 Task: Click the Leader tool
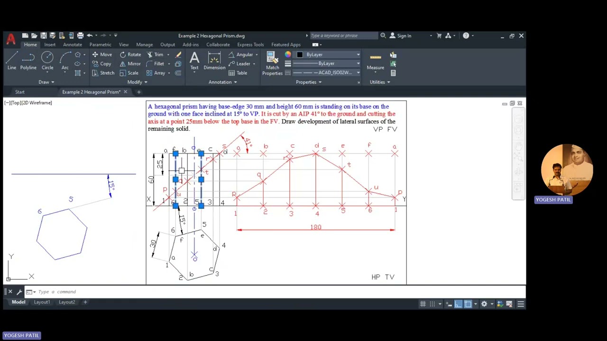pos(239,64)
